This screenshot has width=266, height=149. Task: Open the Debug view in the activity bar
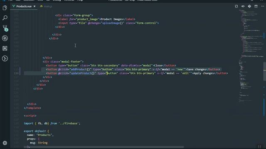[x=5, y=38]
